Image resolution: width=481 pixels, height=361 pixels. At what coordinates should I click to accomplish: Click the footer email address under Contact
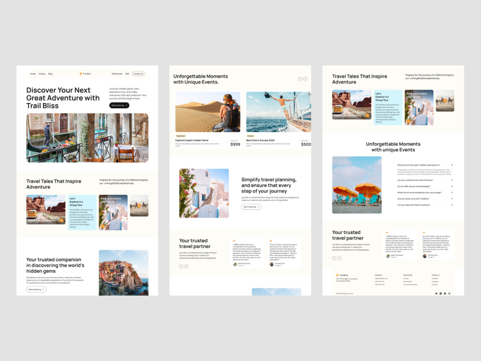click(381, 278)
